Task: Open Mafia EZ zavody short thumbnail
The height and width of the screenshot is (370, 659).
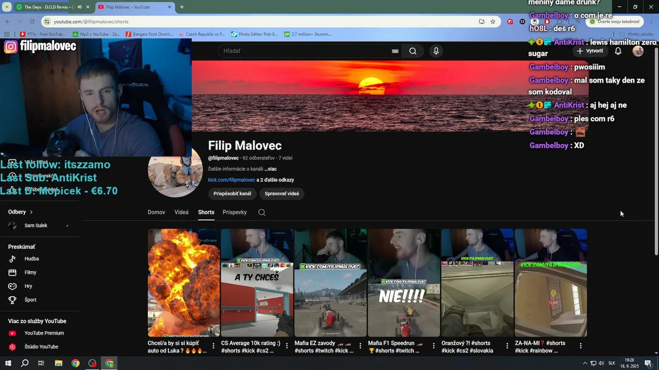Action: coord(331,283)
